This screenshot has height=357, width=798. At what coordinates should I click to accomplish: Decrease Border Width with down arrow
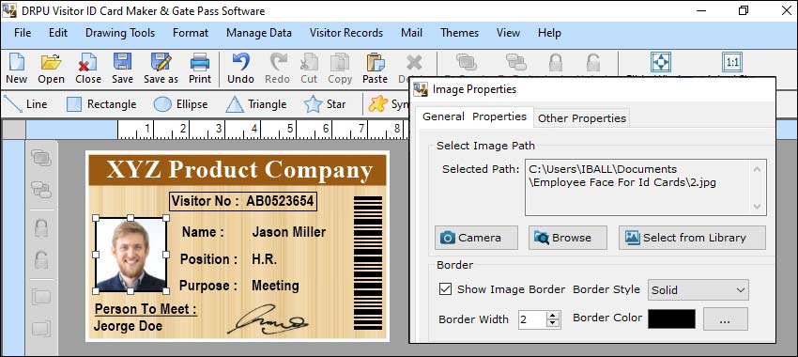coord(553,324)
